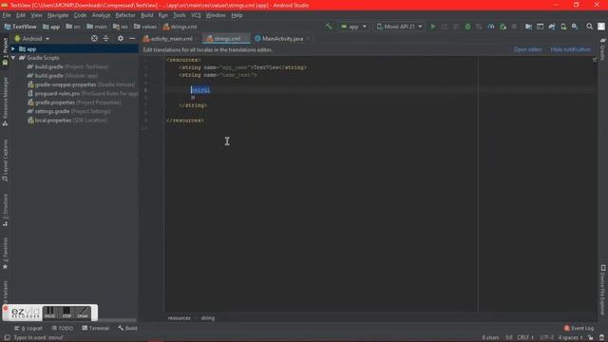Image resolution: width=608 pixels, height=342 pixels.
Task: Open the VCS menu
Action: pos(196,15)
